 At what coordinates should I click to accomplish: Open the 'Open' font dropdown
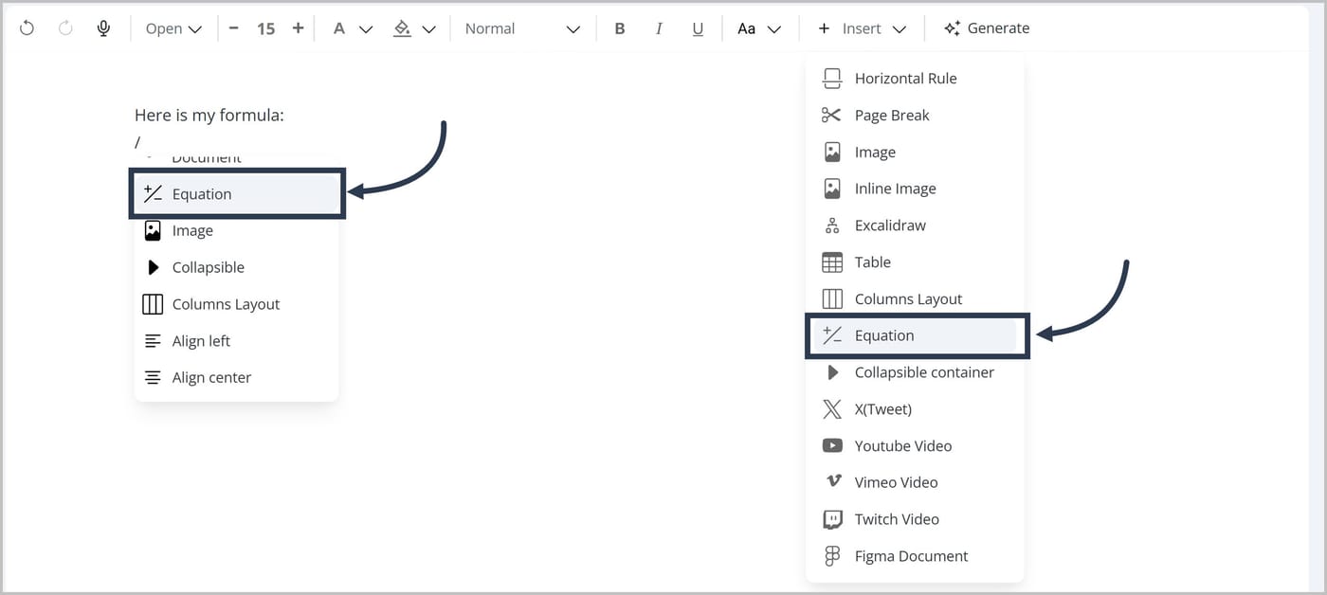[173, 28]
